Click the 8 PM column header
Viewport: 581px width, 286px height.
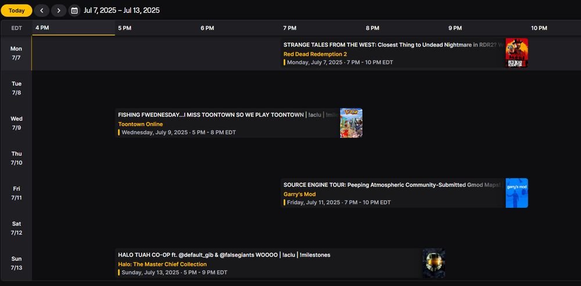tap(373, 28)
